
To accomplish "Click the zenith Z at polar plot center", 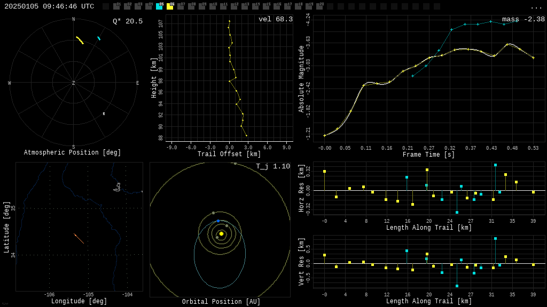I will [x=74, y=83].
